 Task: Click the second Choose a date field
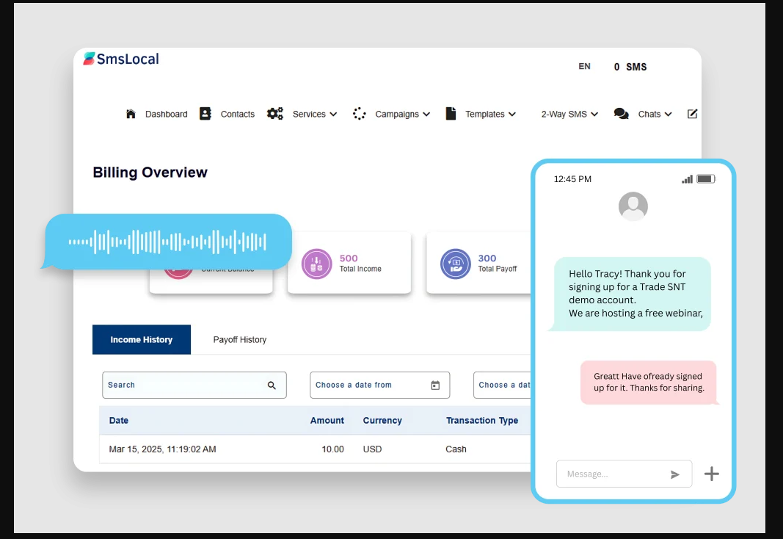(502, 385)
